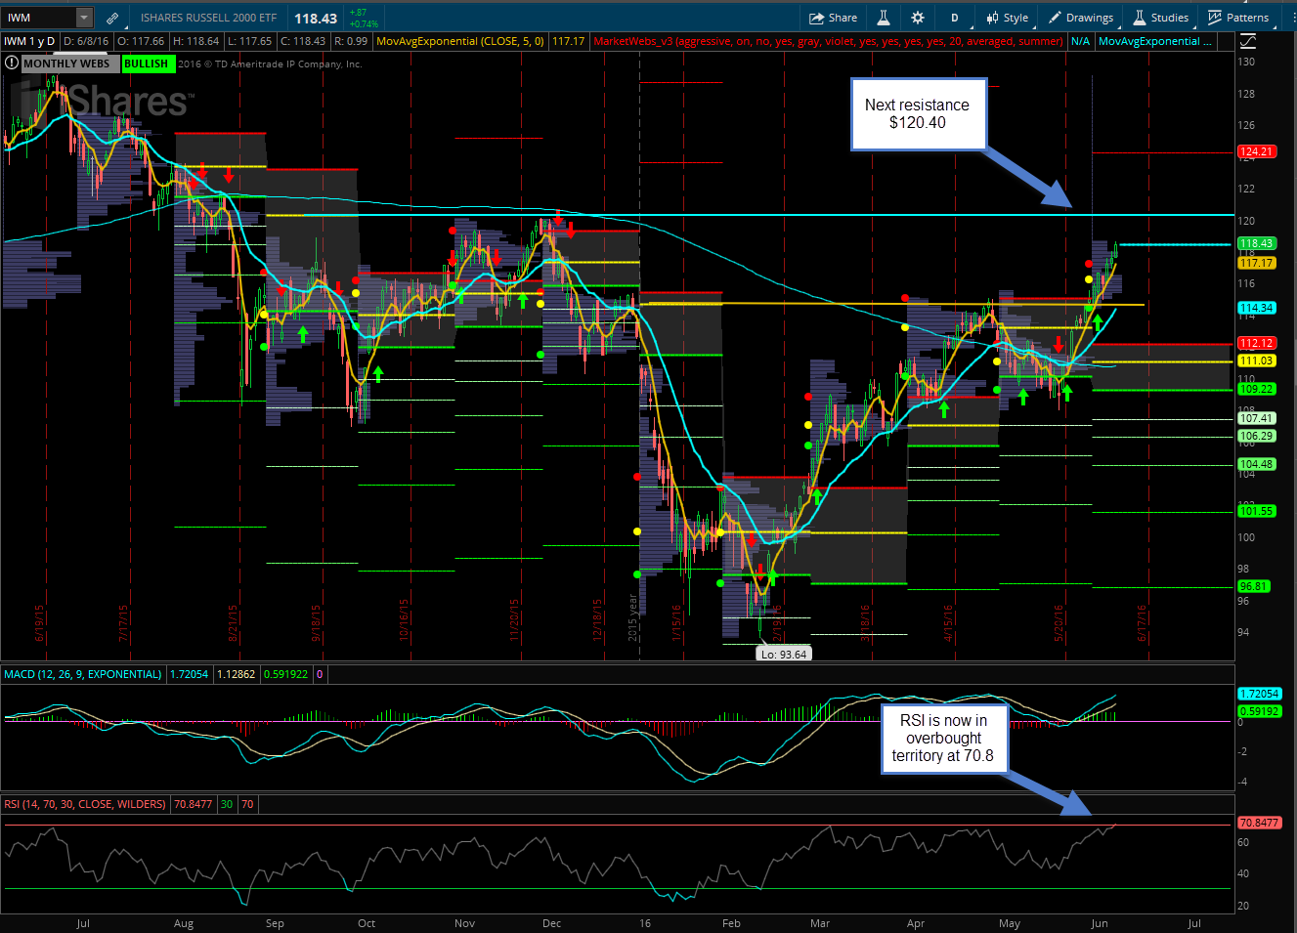
Task: Click the Share chart button
Action: [x=833, y=18]
